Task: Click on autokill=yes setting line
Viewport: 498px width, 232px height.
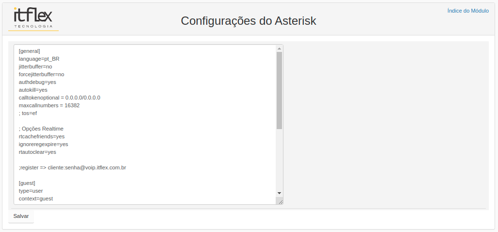Action: coord(33,90)
